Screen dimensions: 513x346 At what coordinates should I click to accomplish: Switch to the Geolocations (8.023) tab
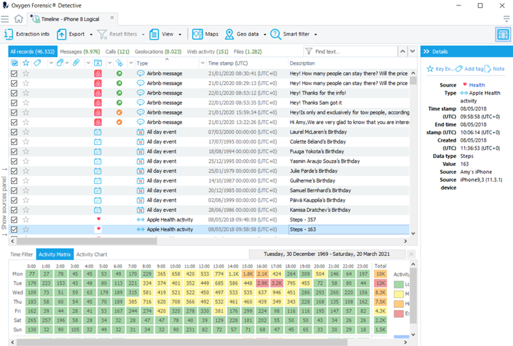[158, 52]
